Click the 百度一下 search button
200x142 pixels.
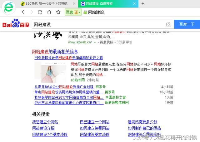(x=187, y=24)
